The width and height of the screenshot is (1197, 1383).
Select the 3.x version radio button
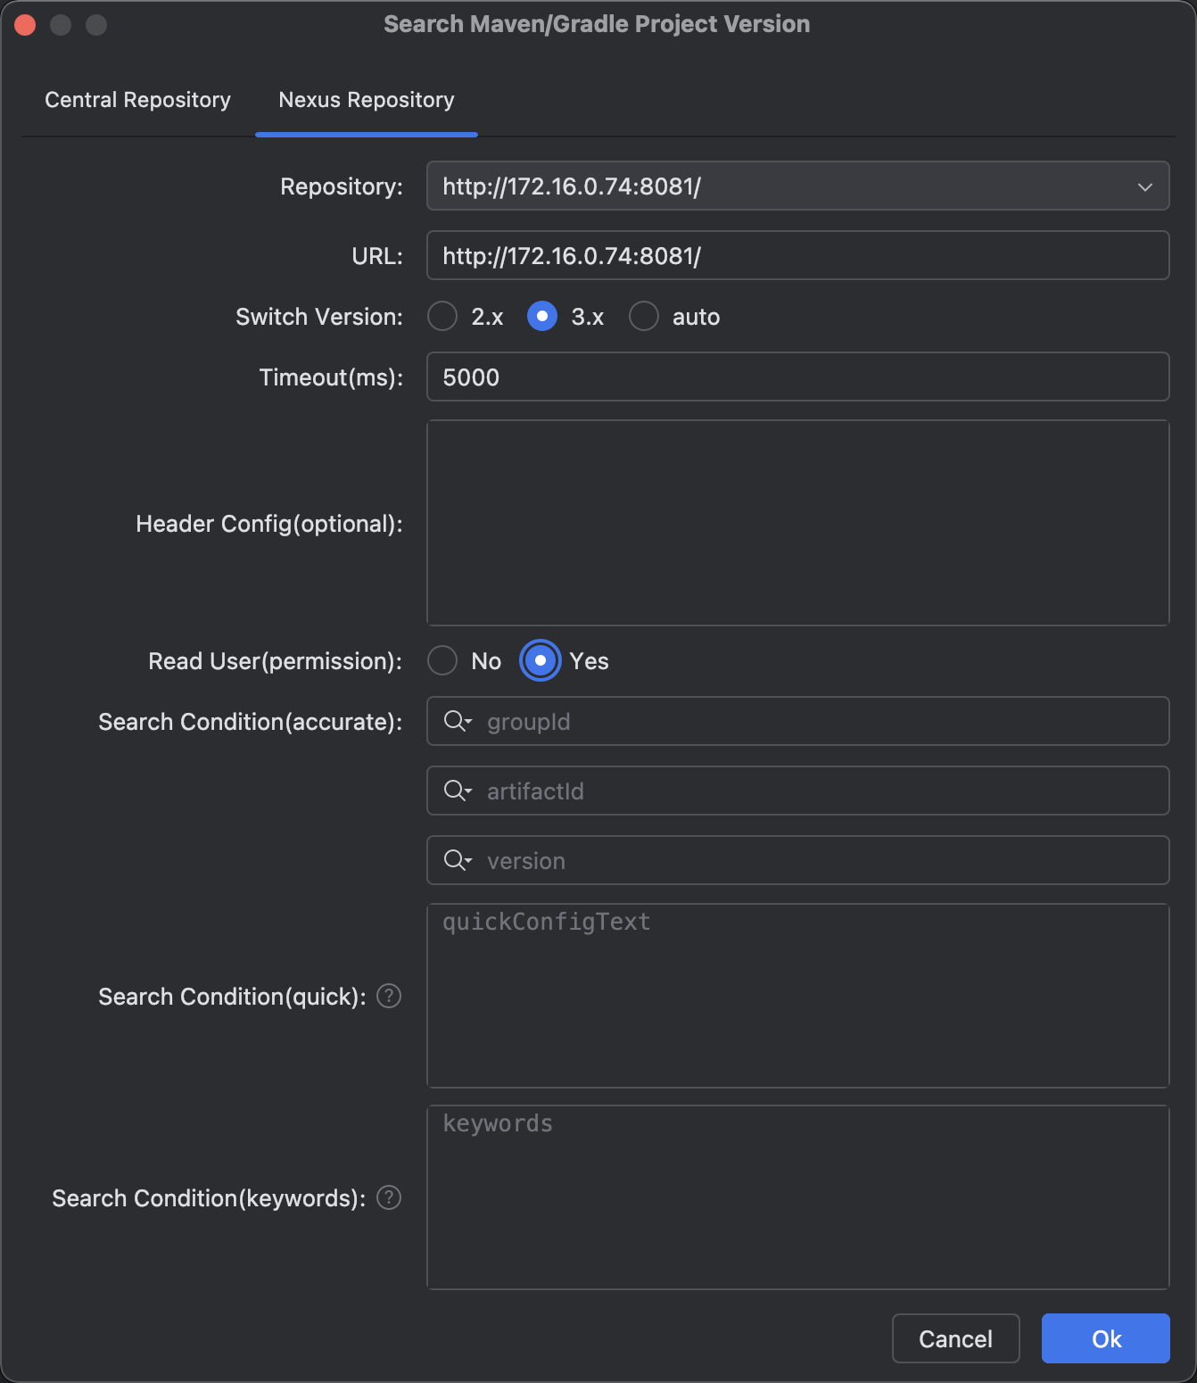point(542,317)
